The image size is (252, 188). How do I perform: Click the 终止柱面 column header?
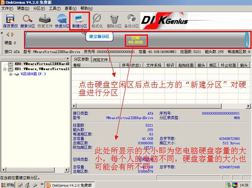coord(228,65)
